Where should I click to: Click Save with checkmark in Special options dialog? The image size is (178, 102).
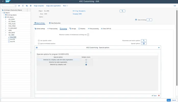[154, 96]
